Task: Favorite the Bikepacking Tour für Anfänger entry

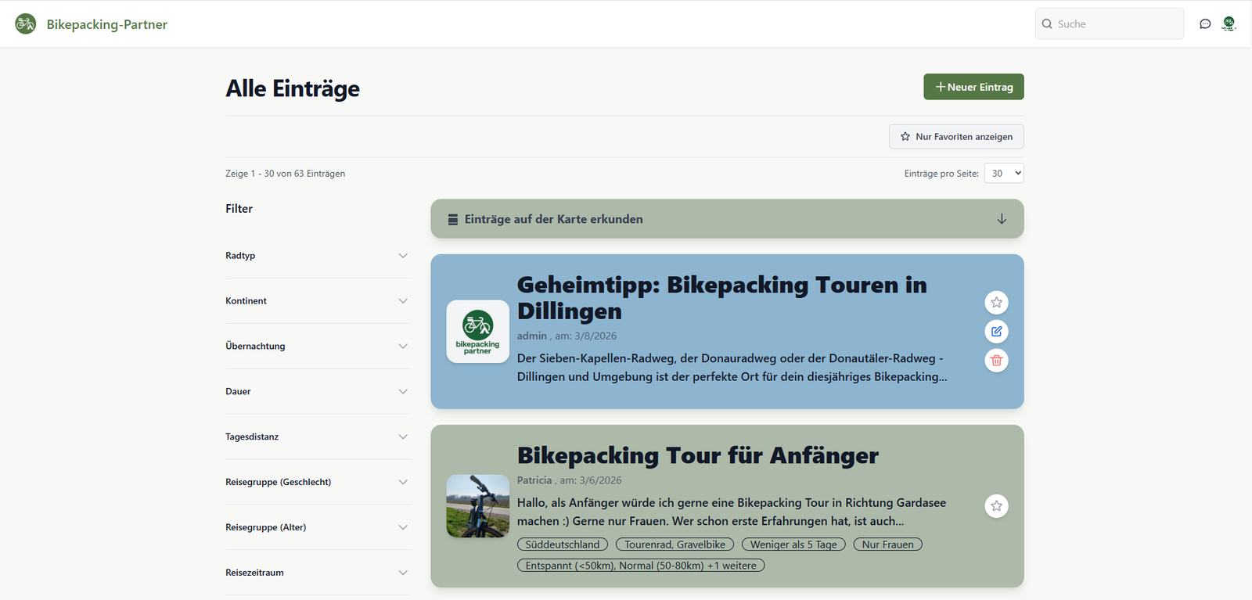Action: click(x=996, y=506)
